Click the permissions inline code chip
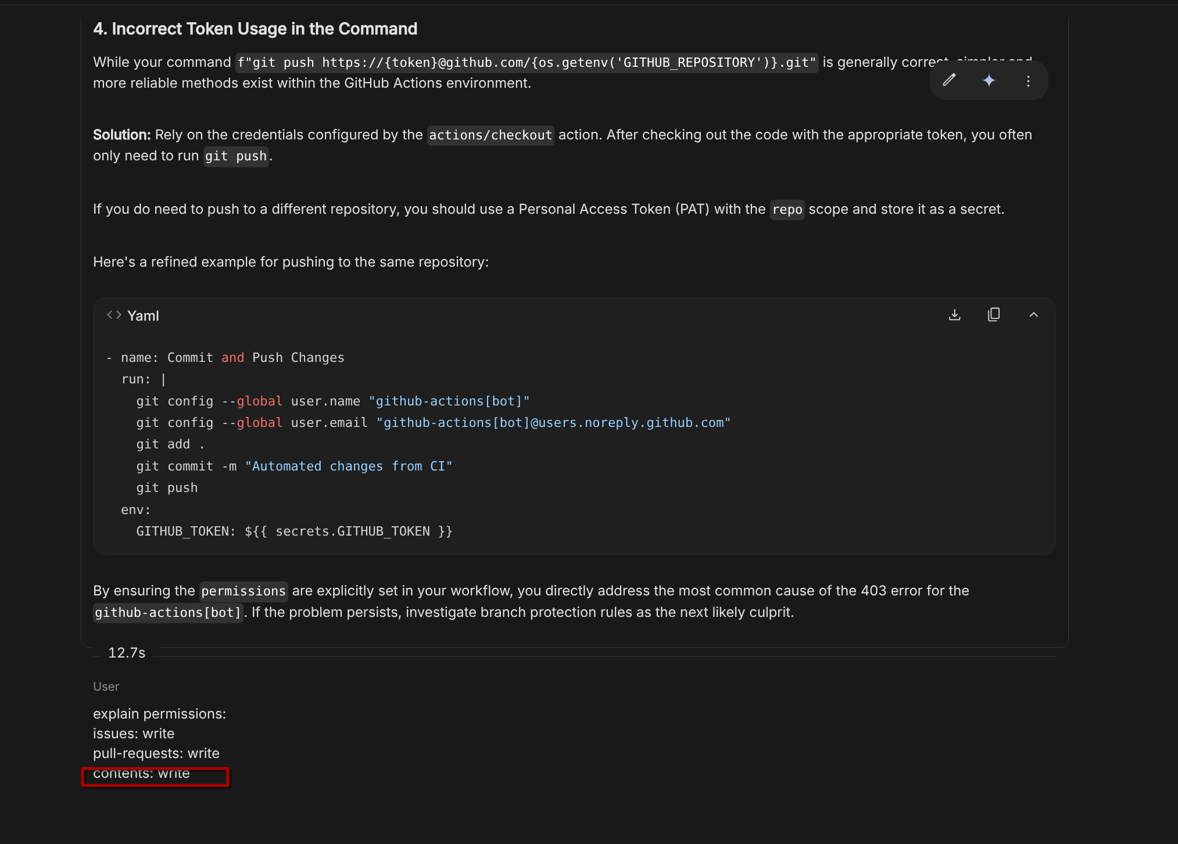This screenshot has width=1178, height=844. [x=243, y=591]
